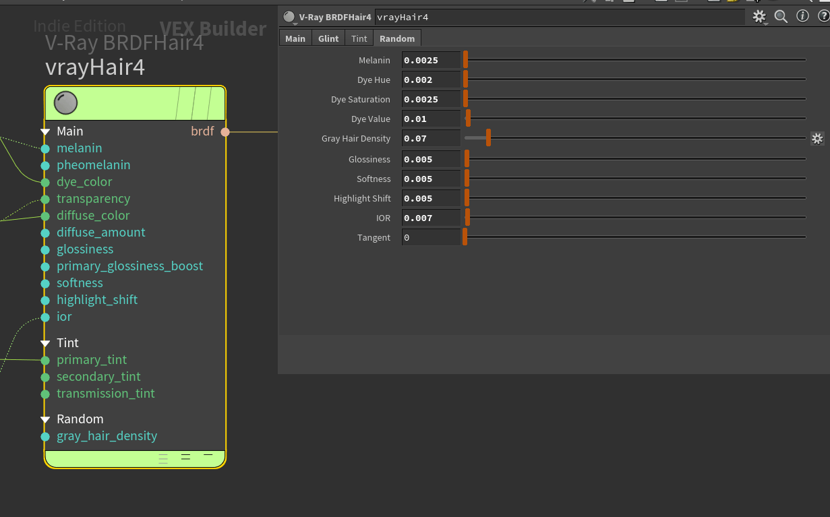830x517 pixels.
Task: Open the Tint parameter tab
Action: 359,38
